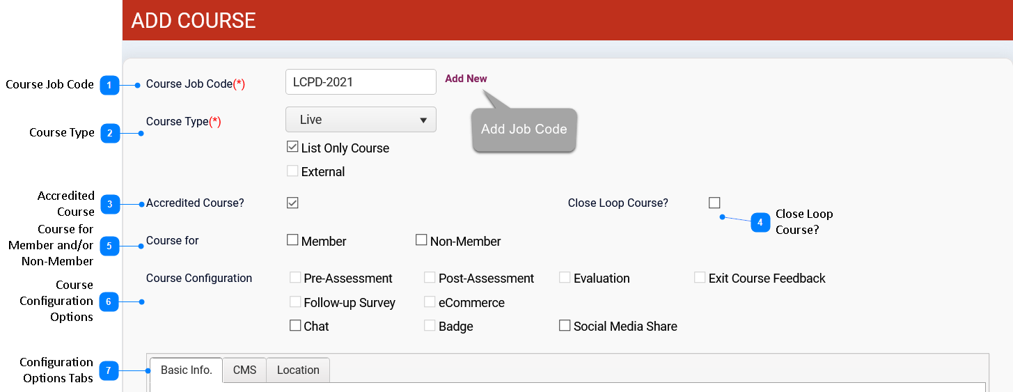Click the numbered marker 1 badge

click(109, 86)
